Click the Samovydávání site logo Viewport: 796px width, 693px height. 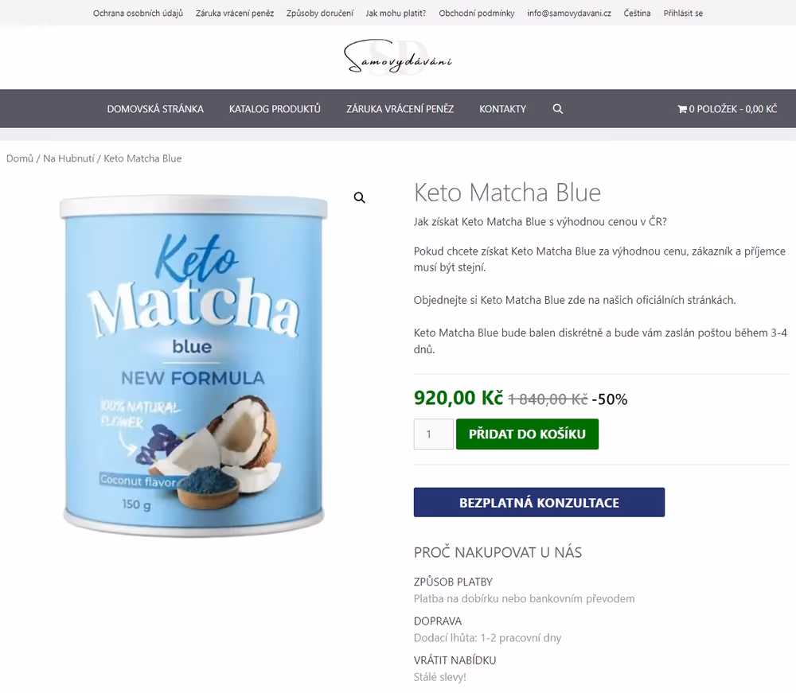click(398, 59)
